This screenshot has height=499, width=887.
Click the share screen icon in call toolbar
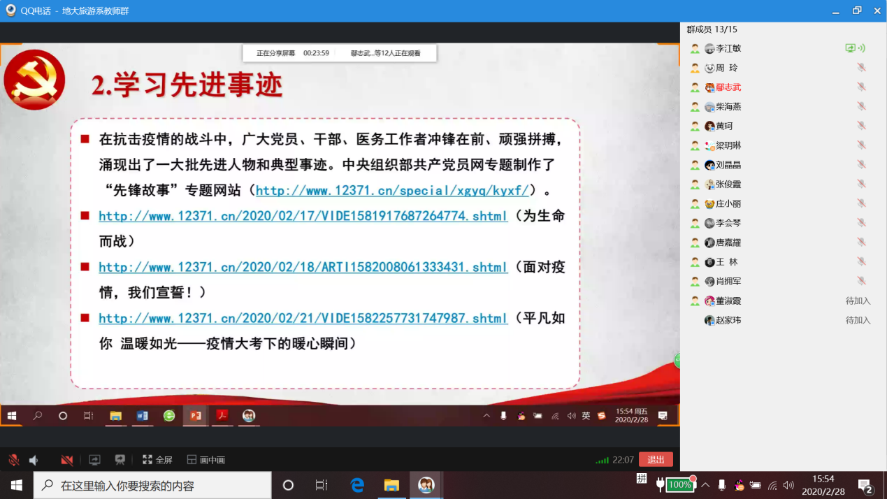94,460
